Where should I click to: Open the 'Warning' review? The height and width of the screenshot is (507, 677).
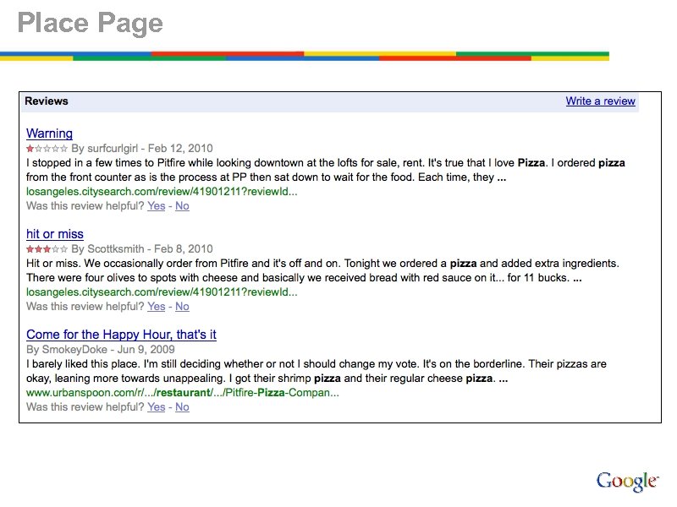pos(48,133)
